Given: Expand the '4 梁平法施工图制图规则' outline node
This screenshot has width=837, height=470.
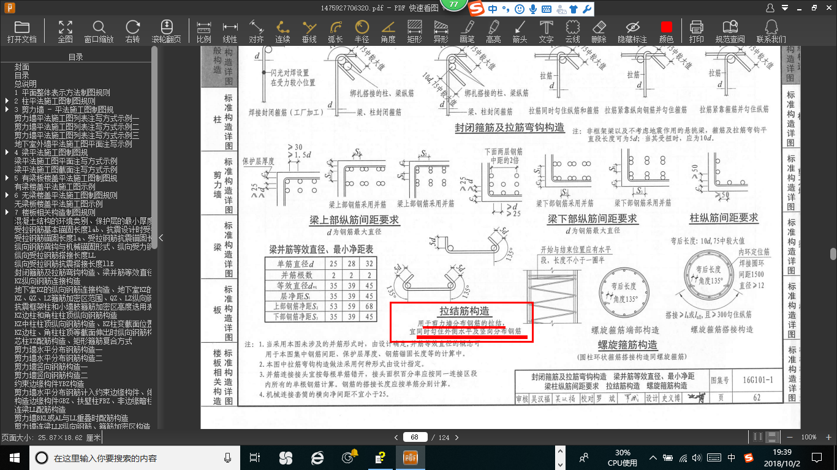Looking at the screenshot, I should (7, 152).
